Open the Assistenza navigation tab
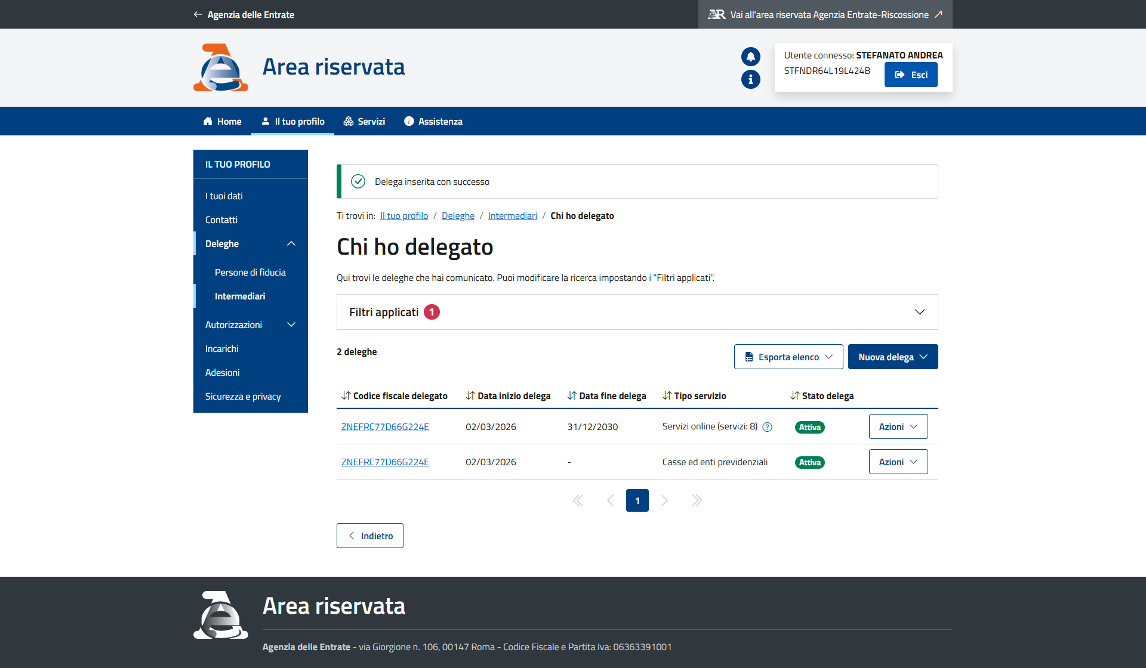 click(433, 122)
